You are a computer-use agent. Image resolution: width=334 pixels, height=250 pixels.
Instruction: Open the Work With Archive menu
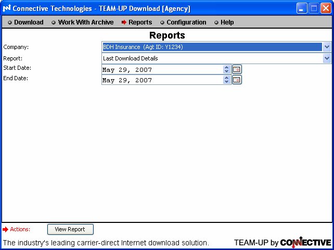coord(85,22)
